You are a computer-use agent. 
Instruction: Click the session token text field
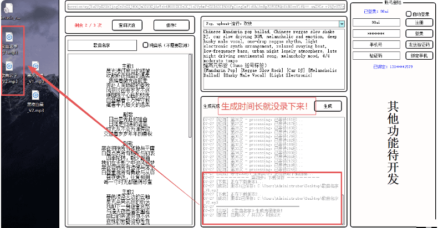coord(206,7)
